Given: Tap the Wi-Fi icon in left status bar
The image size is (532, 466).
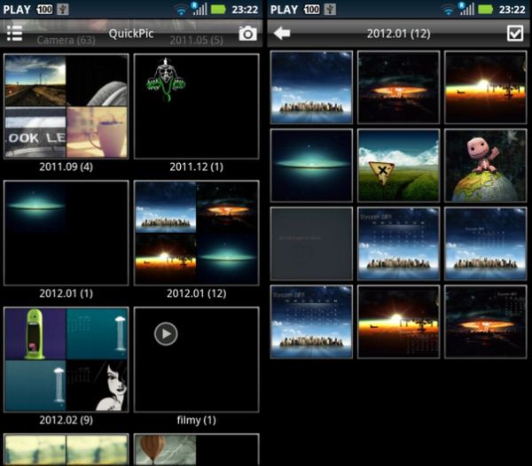Looking at the screenshot, I should coord(181,10).
